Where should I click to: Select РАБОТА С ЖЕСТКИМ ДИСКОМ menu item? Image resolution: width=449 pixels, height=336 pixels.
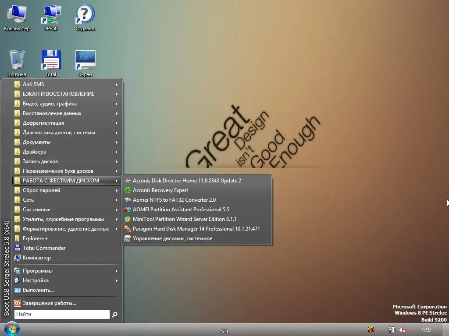coord(67,181)
